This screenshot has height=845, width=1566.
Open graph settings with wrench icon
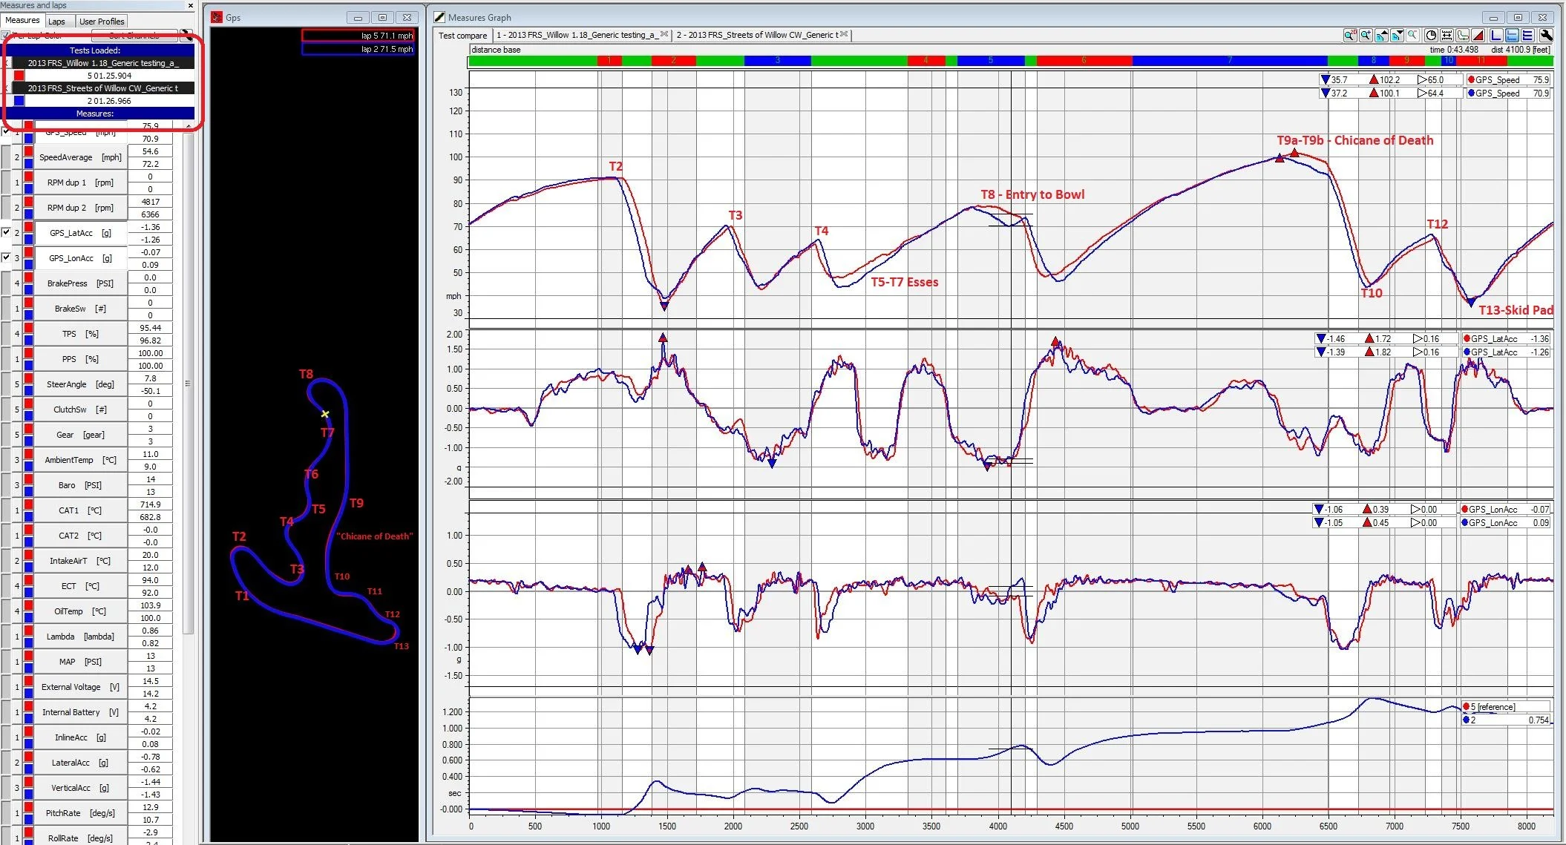tap(1546, 35)
